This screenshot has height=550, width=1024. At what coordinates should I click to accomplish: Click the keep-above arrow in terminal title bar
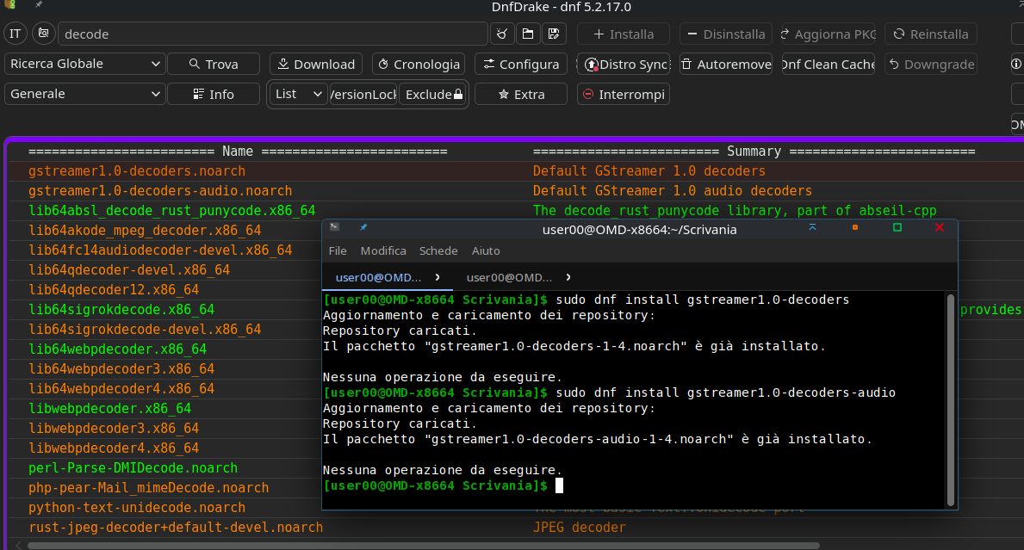812,227
